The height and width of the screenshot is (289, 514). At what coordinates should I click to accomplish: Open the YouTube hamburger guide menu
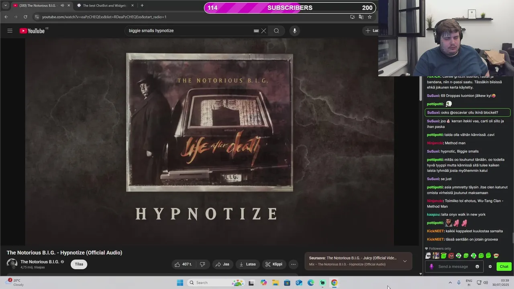coord(10,31)
